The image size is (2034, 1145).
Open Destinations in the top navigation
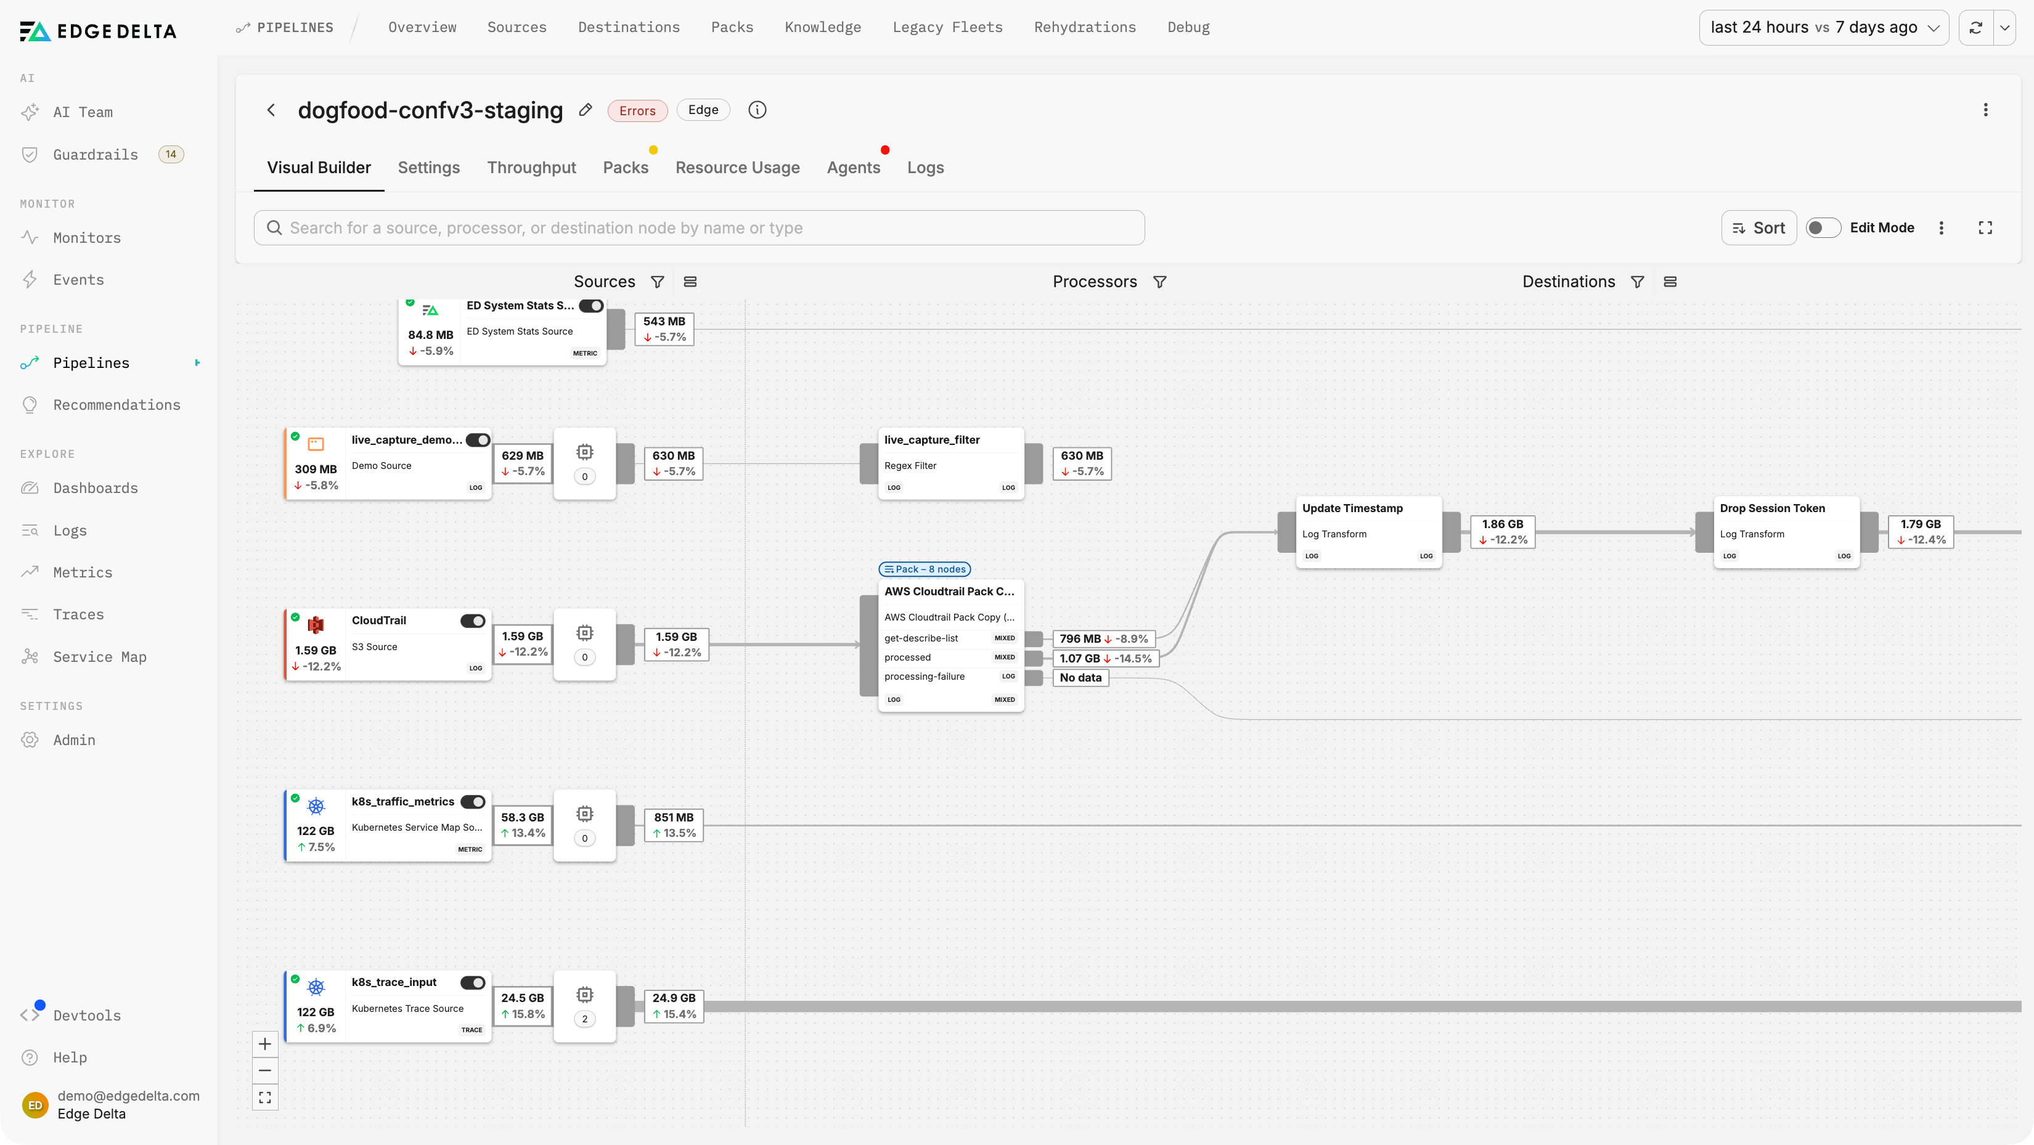pyautogui.click(x=629, y=28)
